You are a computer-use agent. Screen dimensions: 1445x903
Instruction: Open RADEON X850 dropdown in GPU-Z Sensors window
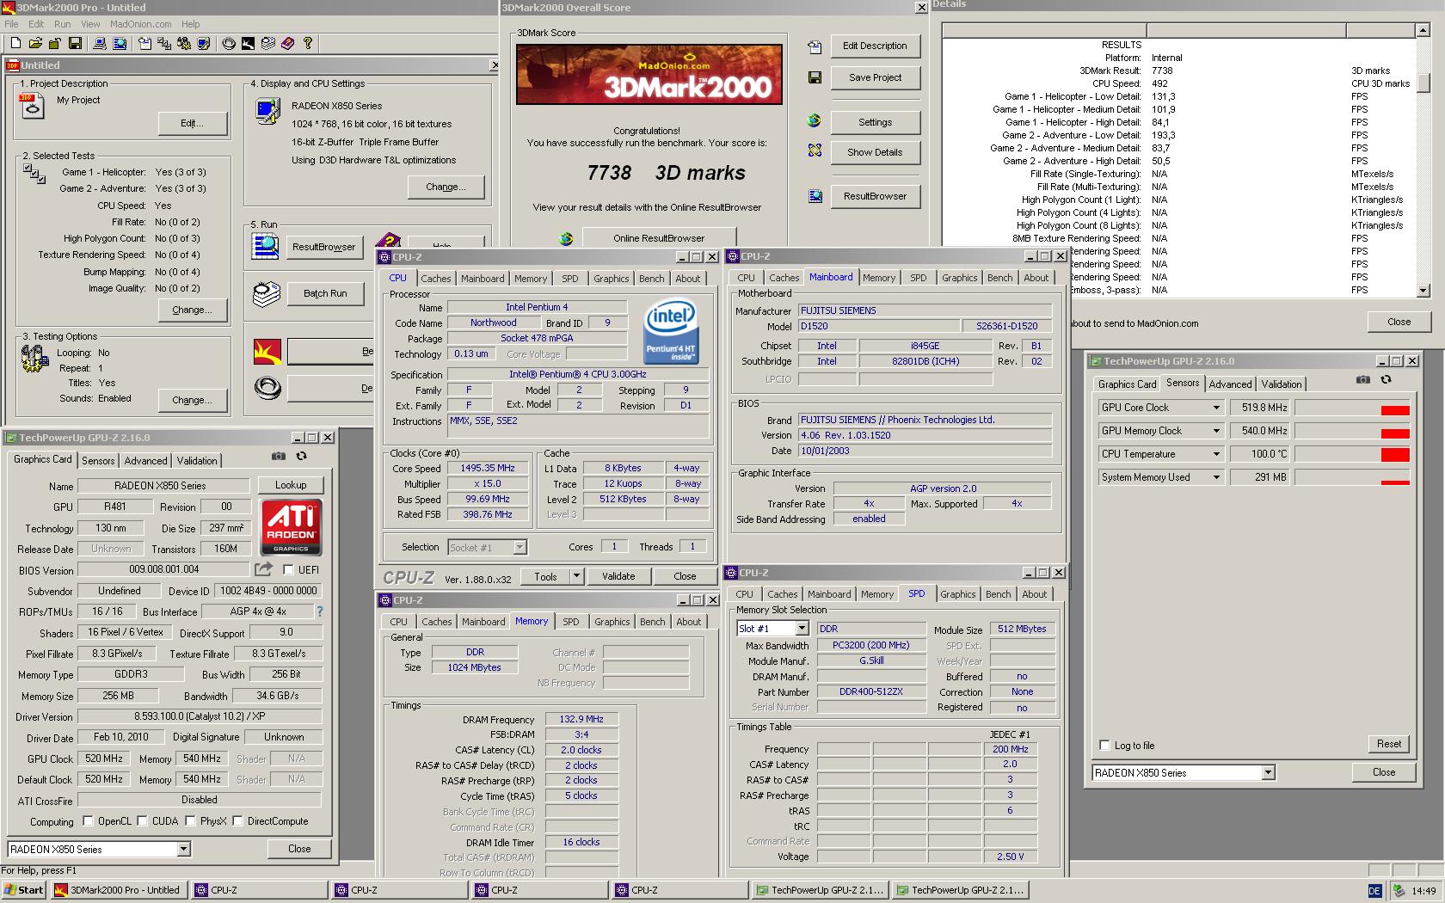click(x=1268, y=772)
